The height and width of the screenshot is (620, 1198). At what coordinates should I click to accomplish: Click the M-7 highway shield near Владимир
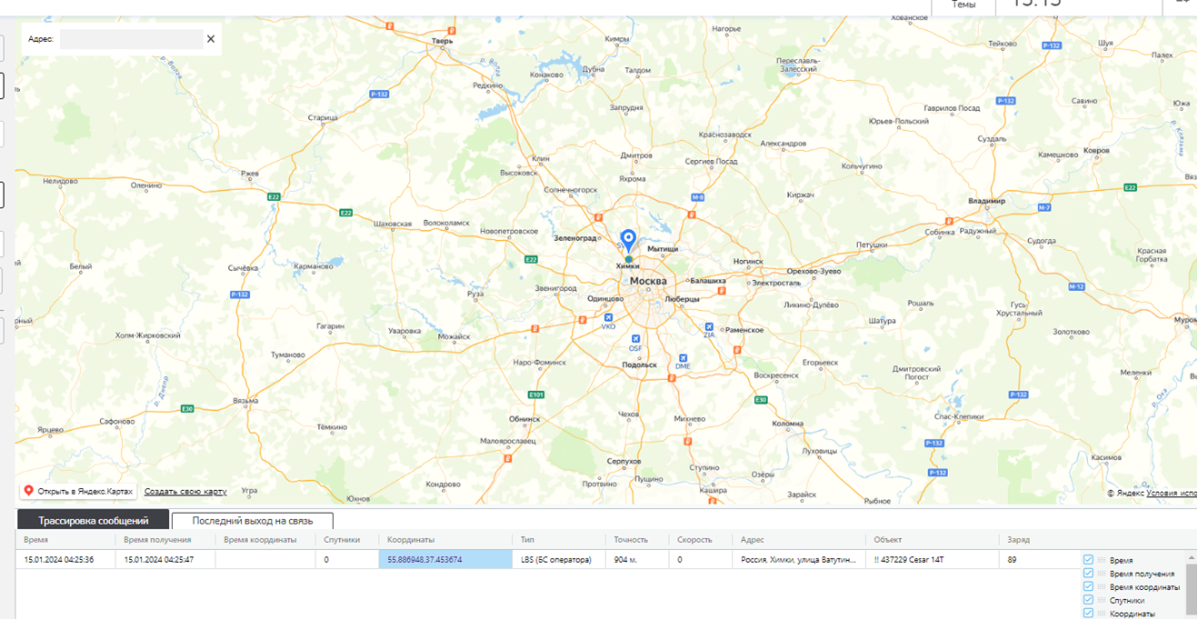point(1044,208)
